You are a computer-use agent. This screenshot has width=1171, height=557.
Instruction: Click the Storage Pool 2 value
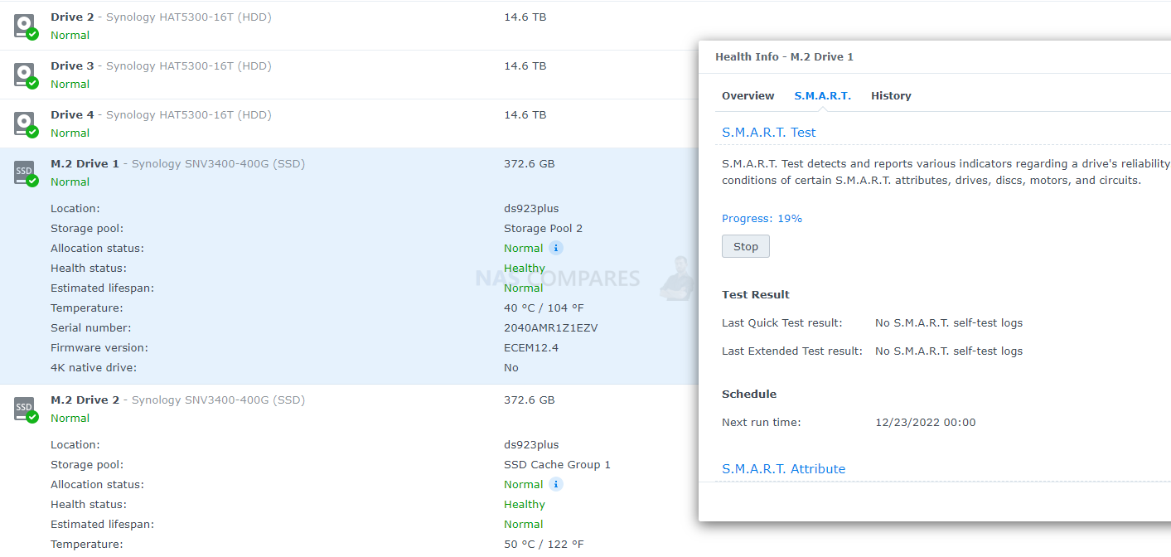pos(544,229)
